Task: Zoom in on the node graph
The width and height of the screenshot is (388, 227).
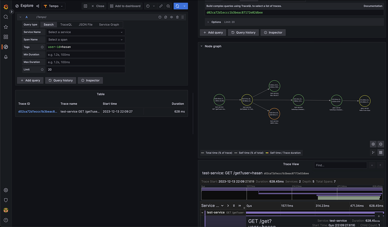Action: tap(373, 144)
